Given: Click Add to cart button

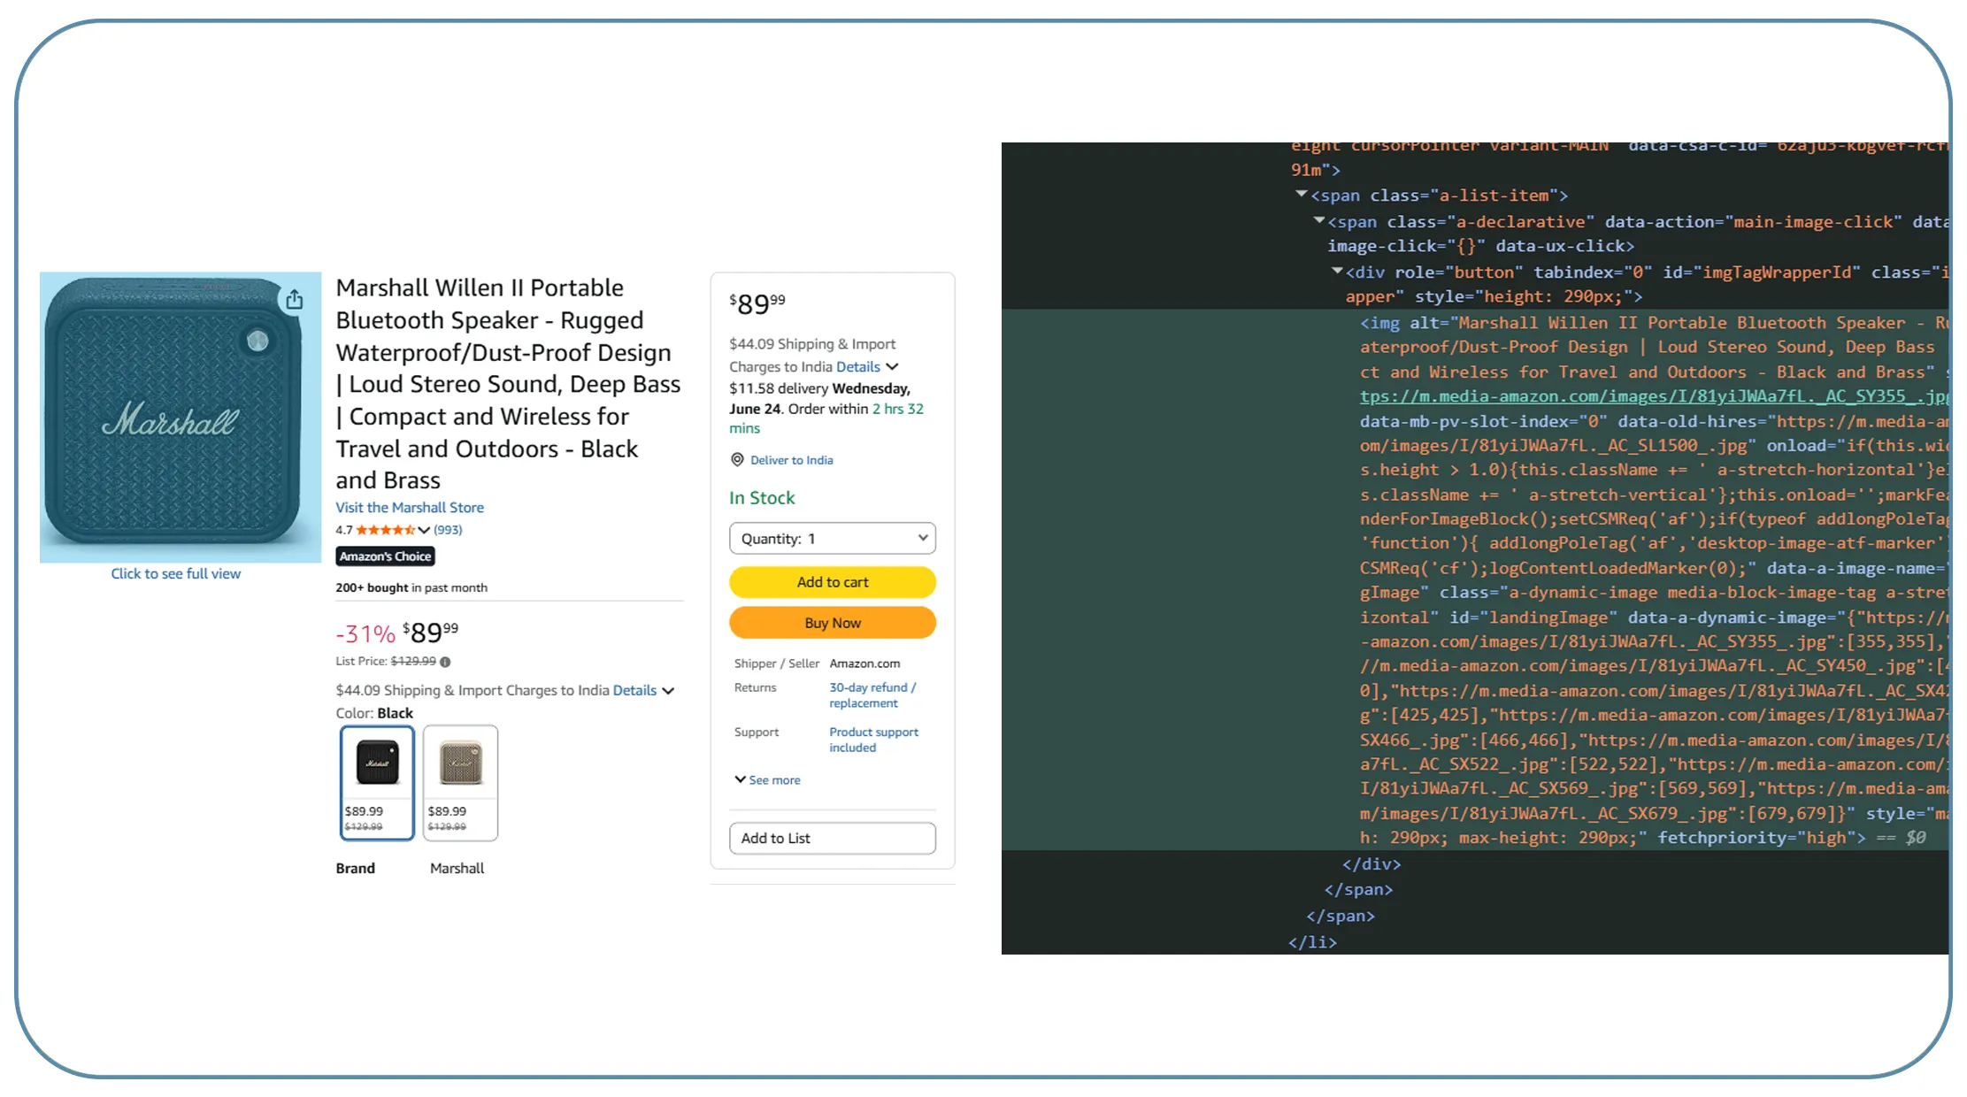Looking at the screenshot, I should (833, 582).
